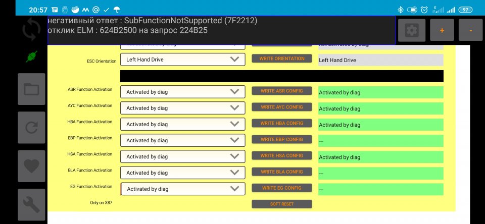Open the ASR Function Activation dropdown

click(182, 92)
